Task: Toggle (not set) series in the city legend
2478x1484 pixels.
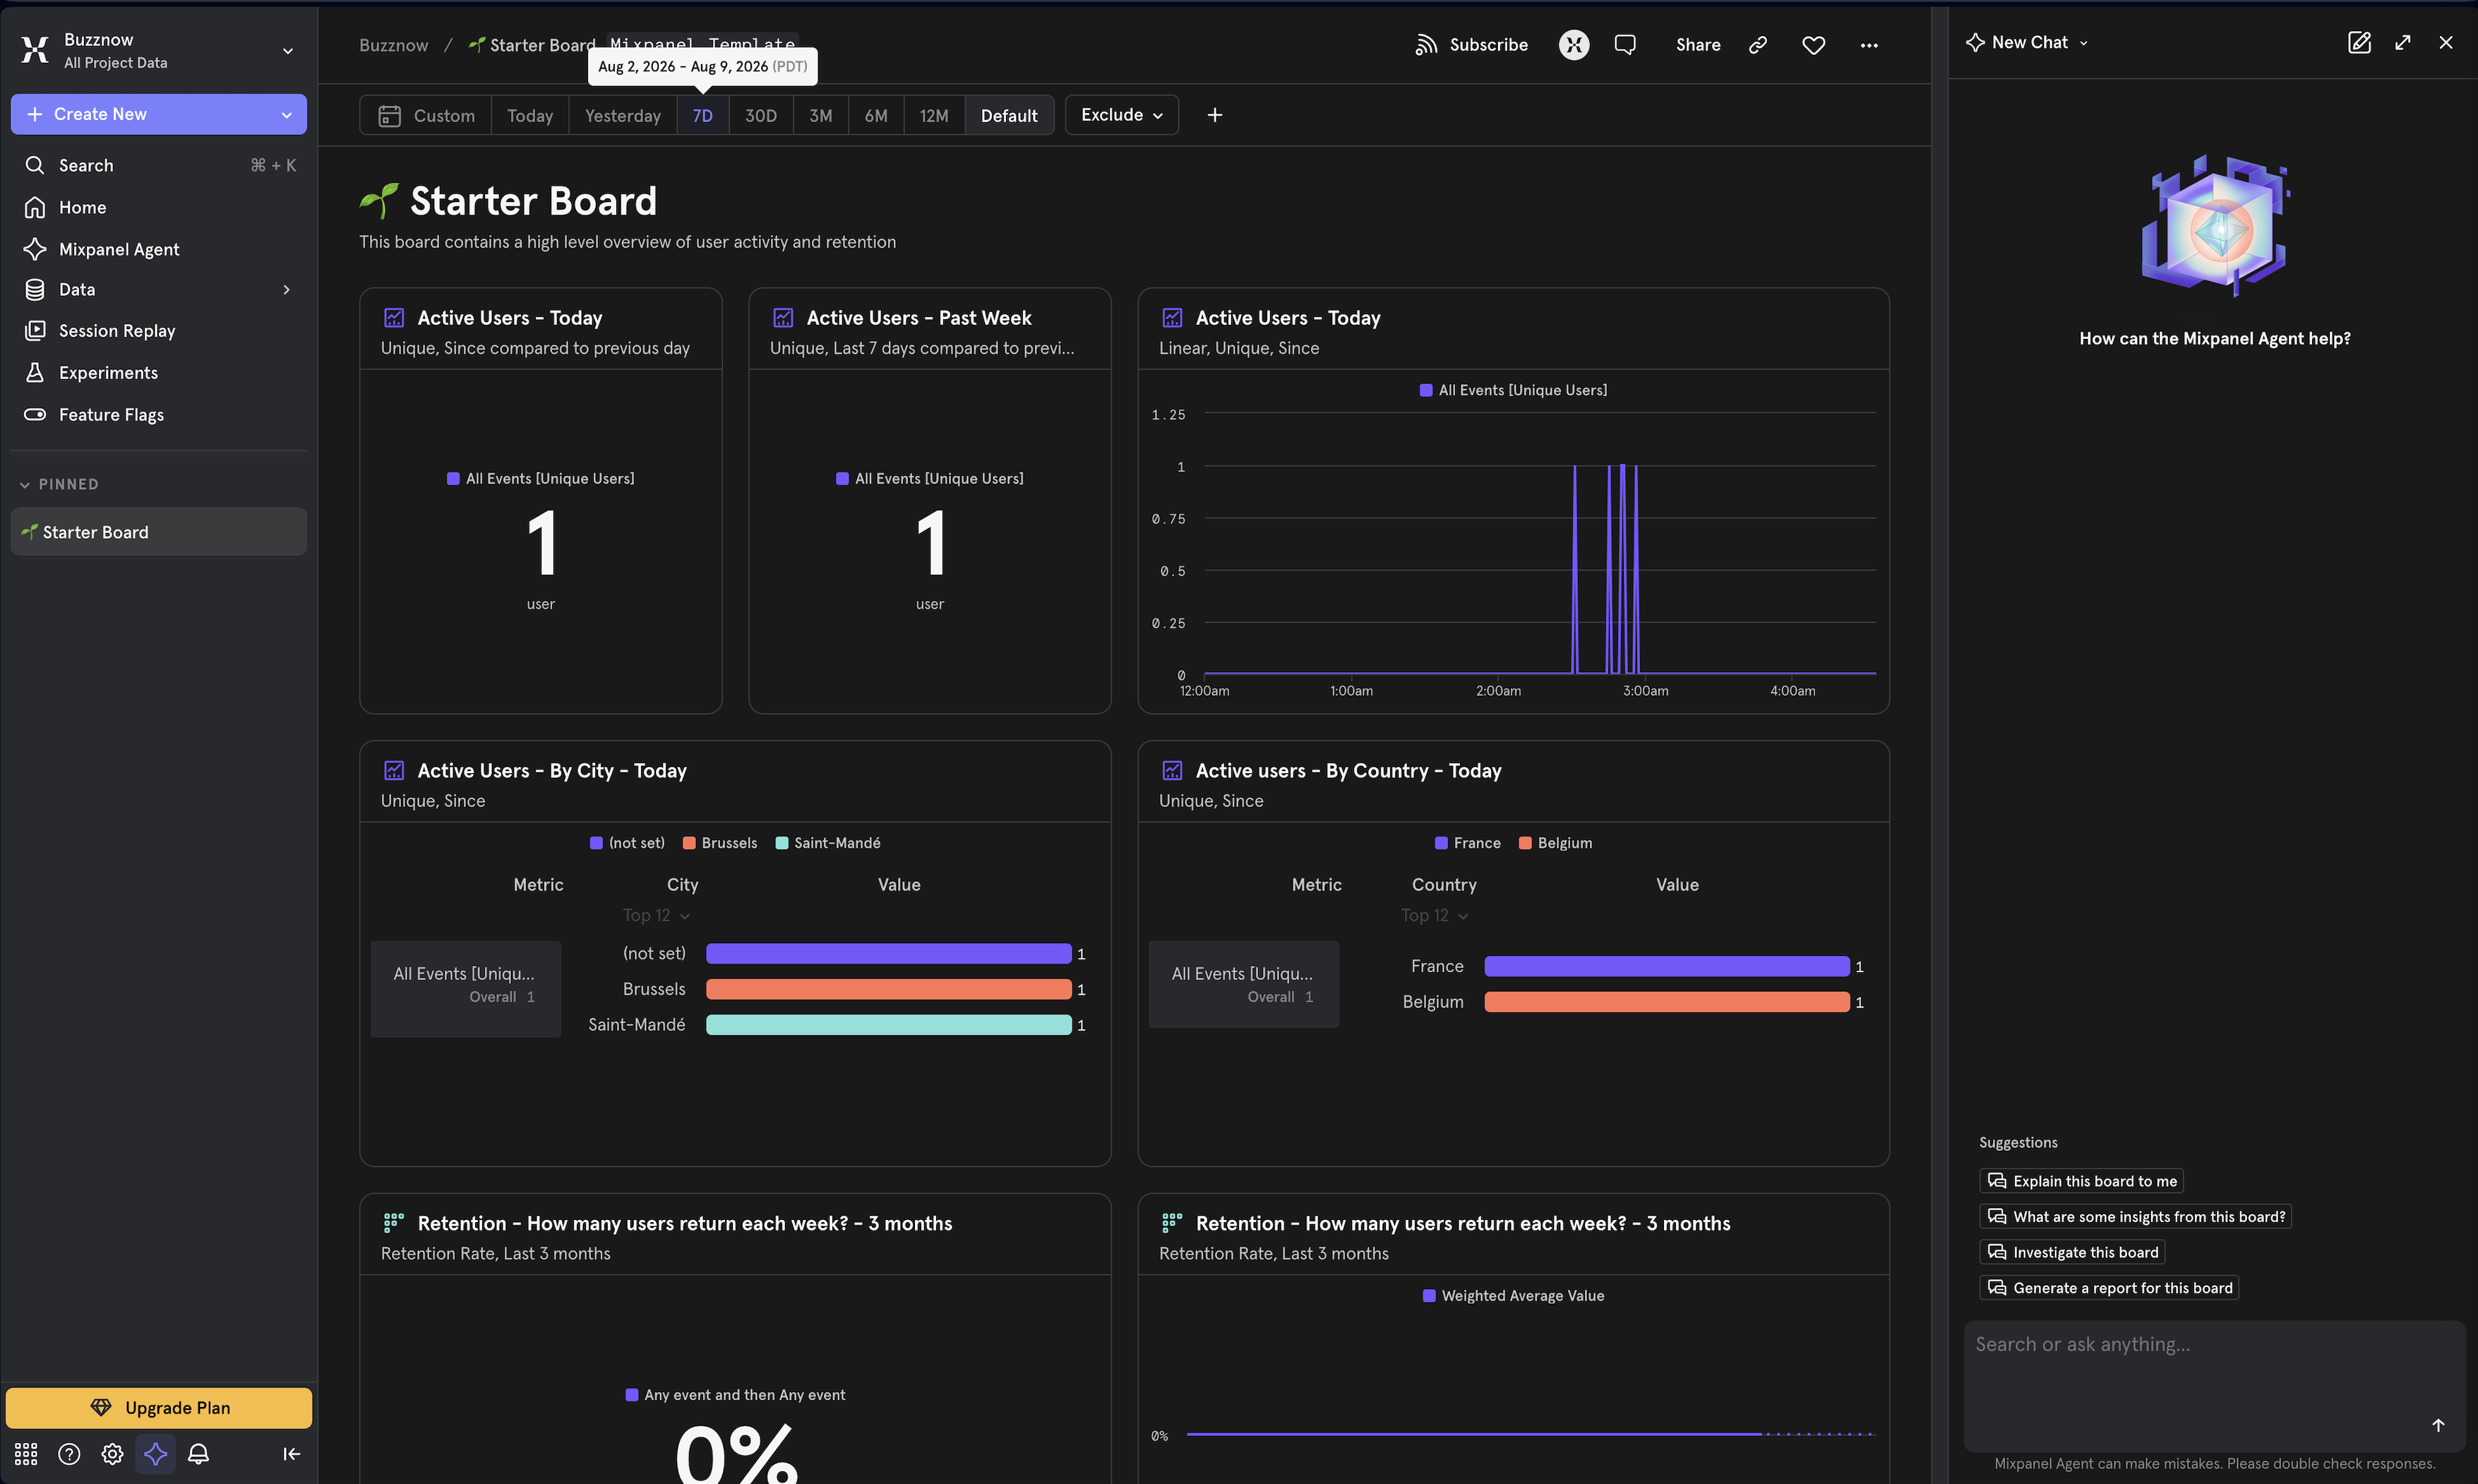Action: 627,843
